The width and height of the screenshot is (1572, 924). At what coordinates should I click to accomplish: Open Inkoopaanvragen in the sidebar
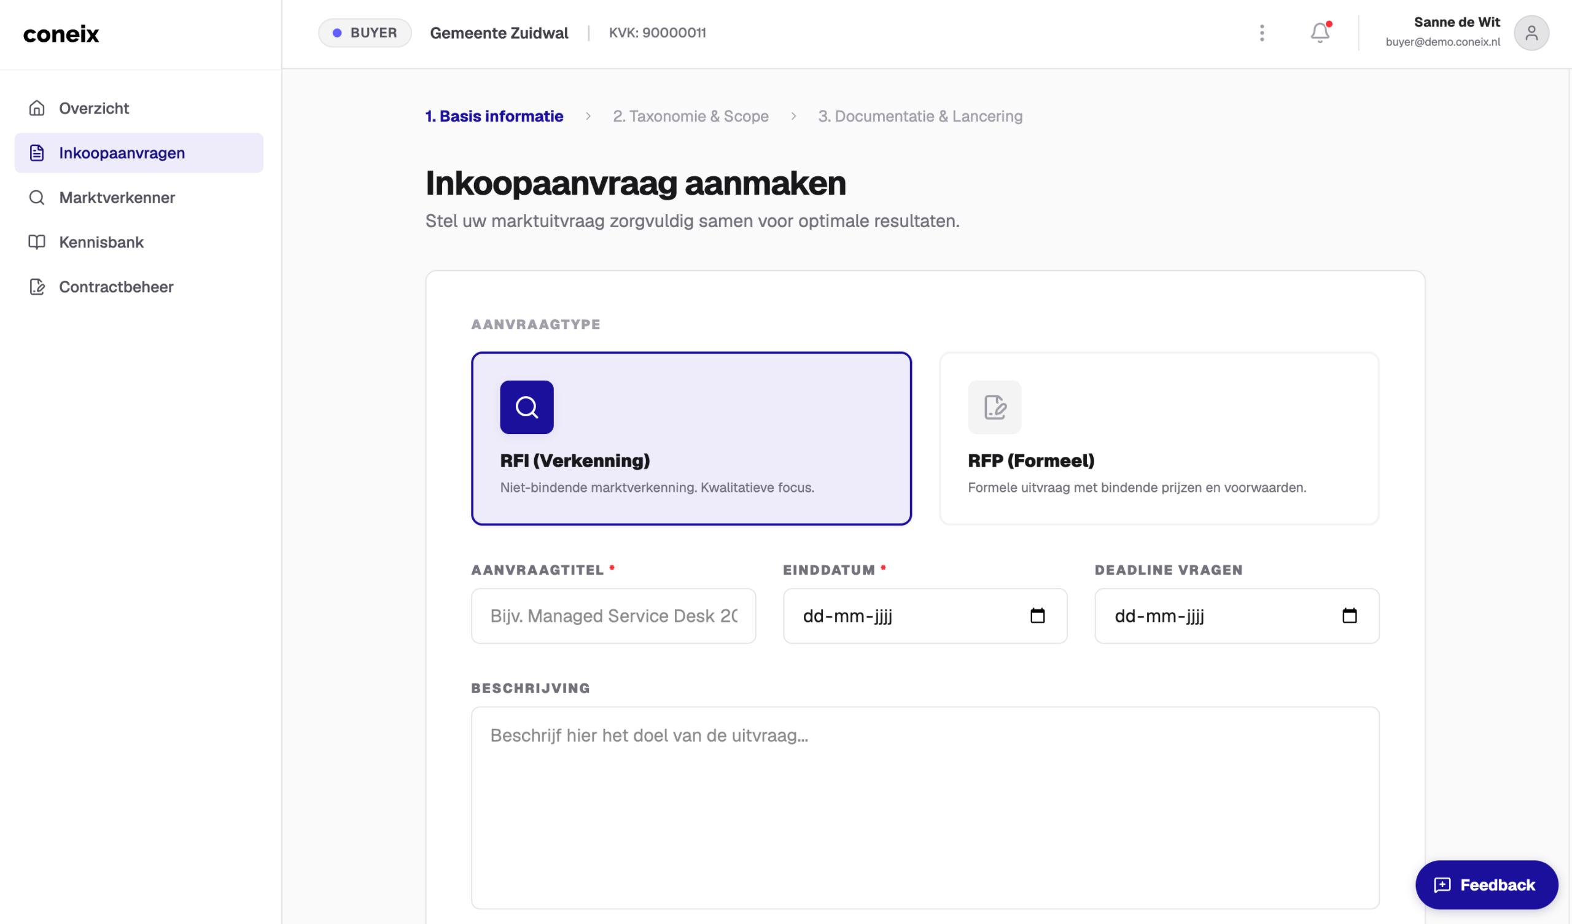pyautogui.click(x=139, y=153)
